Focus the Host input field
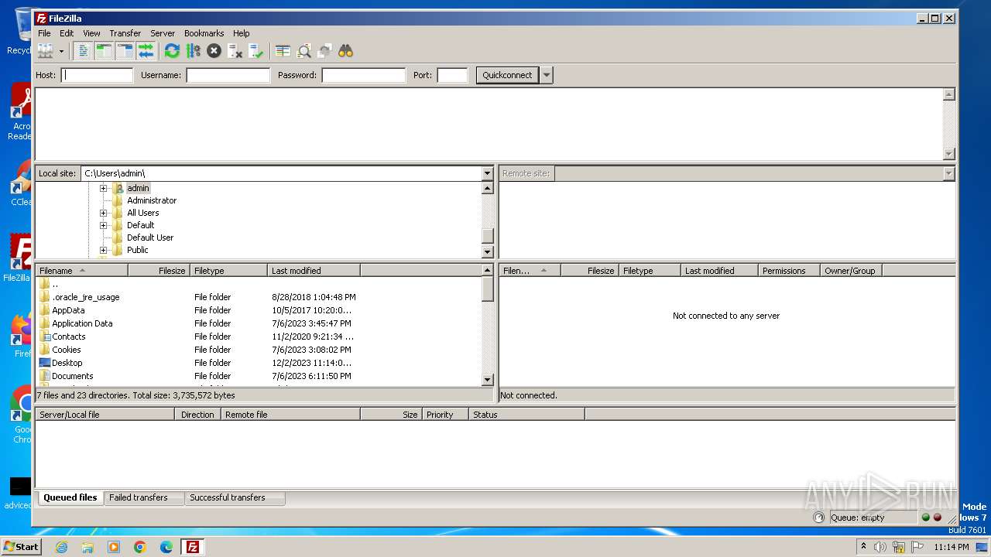991x557 pixels. 97,75
